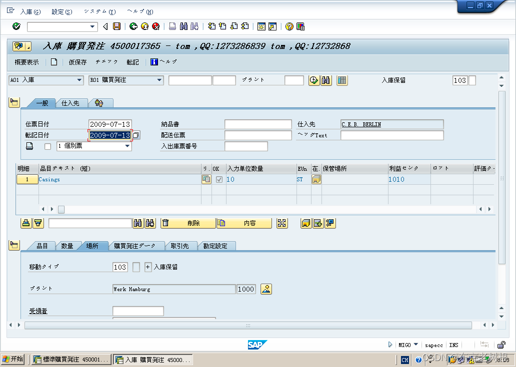This screenshot has height=367, width=516.
Task: Click the yellow Exit arrow icon
Action: (145, 26)
